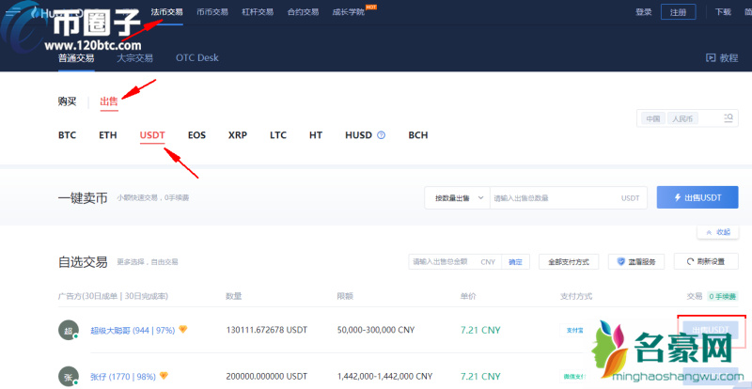Focus the 请输入出售总数量 input field
This screenshot has width=752, height=389.
pos(569,197)
